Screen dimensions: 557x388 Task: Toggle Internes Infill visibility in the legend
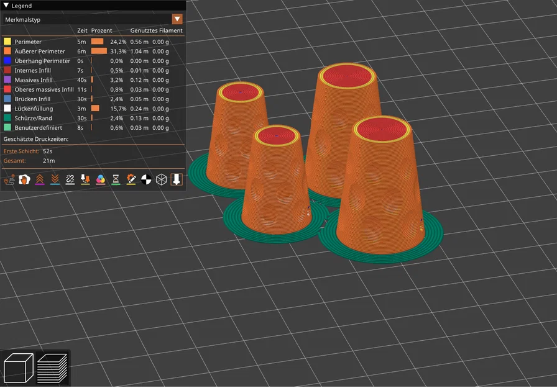coord(7,70)
